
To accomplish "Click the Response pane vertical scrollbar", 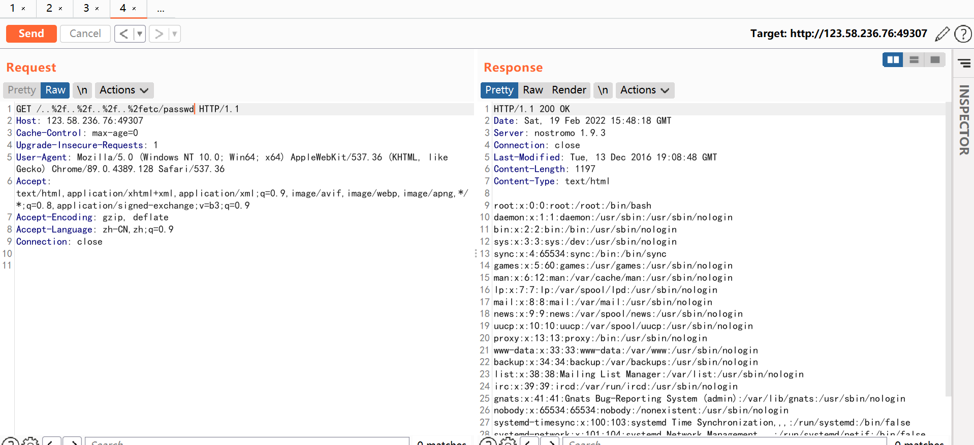I will click(948, 249).
